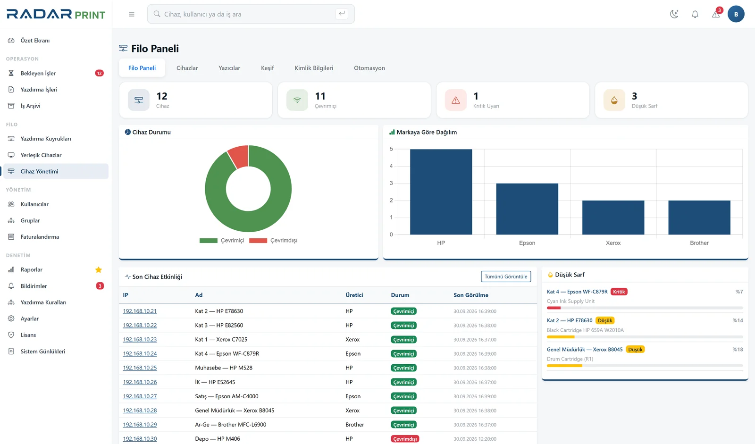755x444 pixels.
Task: Switch to the Kimlik Bilgileri tab
Action: pos(314,68)
